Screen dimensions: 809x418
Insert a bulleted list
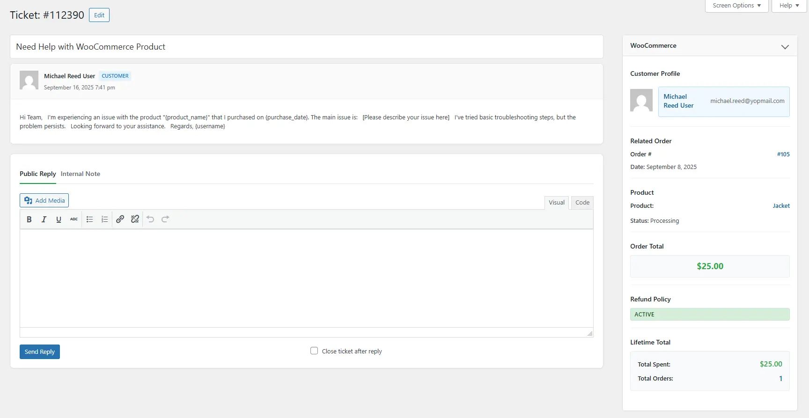90,219
